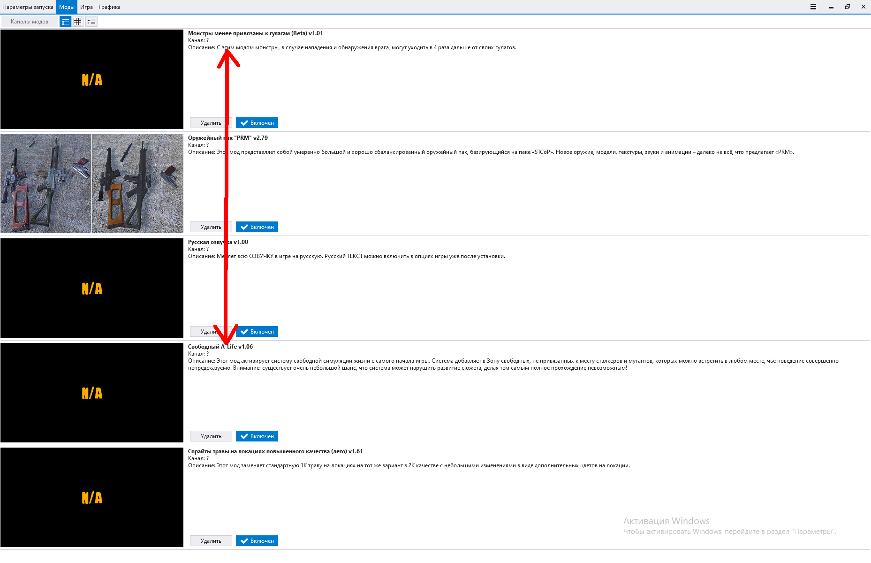Remove the Спрайты травы mod
The width and height of the screenshot is (871, 563).
211,541
